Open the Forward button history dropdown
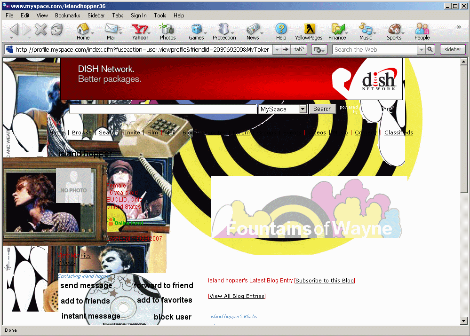This screenshot has height=336, width=470. [x=29, y=38]
